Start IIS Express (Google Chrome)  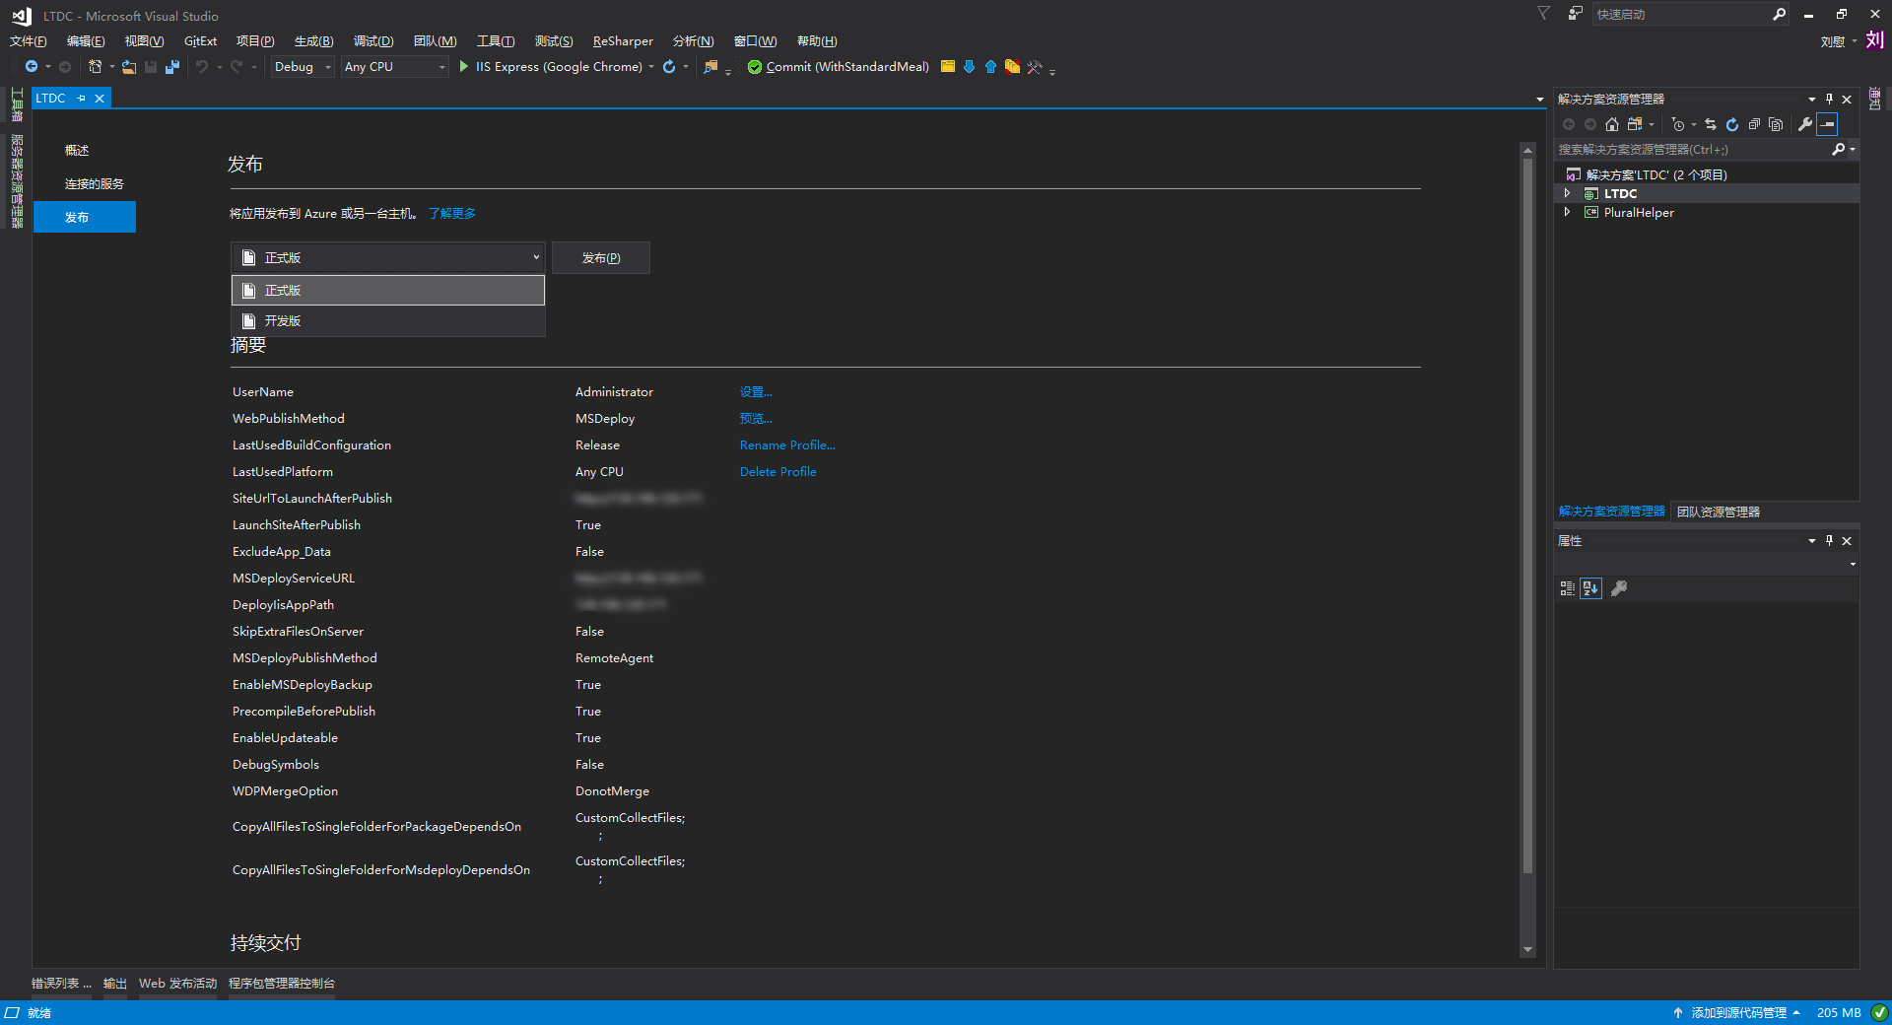[x=550, y=67]
